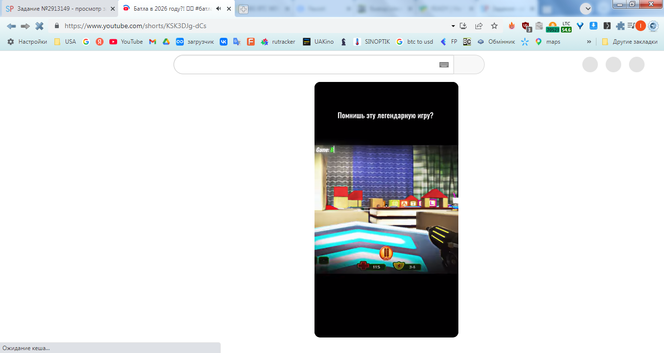This screenshot has height=353, width=664.
Task: Open the rutracker bookmark
Action: (278, 42)
